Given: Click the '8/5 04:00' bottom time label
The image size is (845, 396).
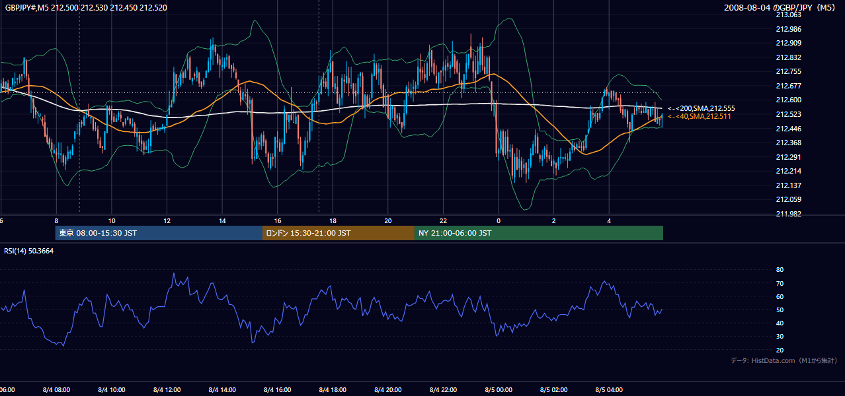Looking at the screenshot, I should (x=608, y=390).
